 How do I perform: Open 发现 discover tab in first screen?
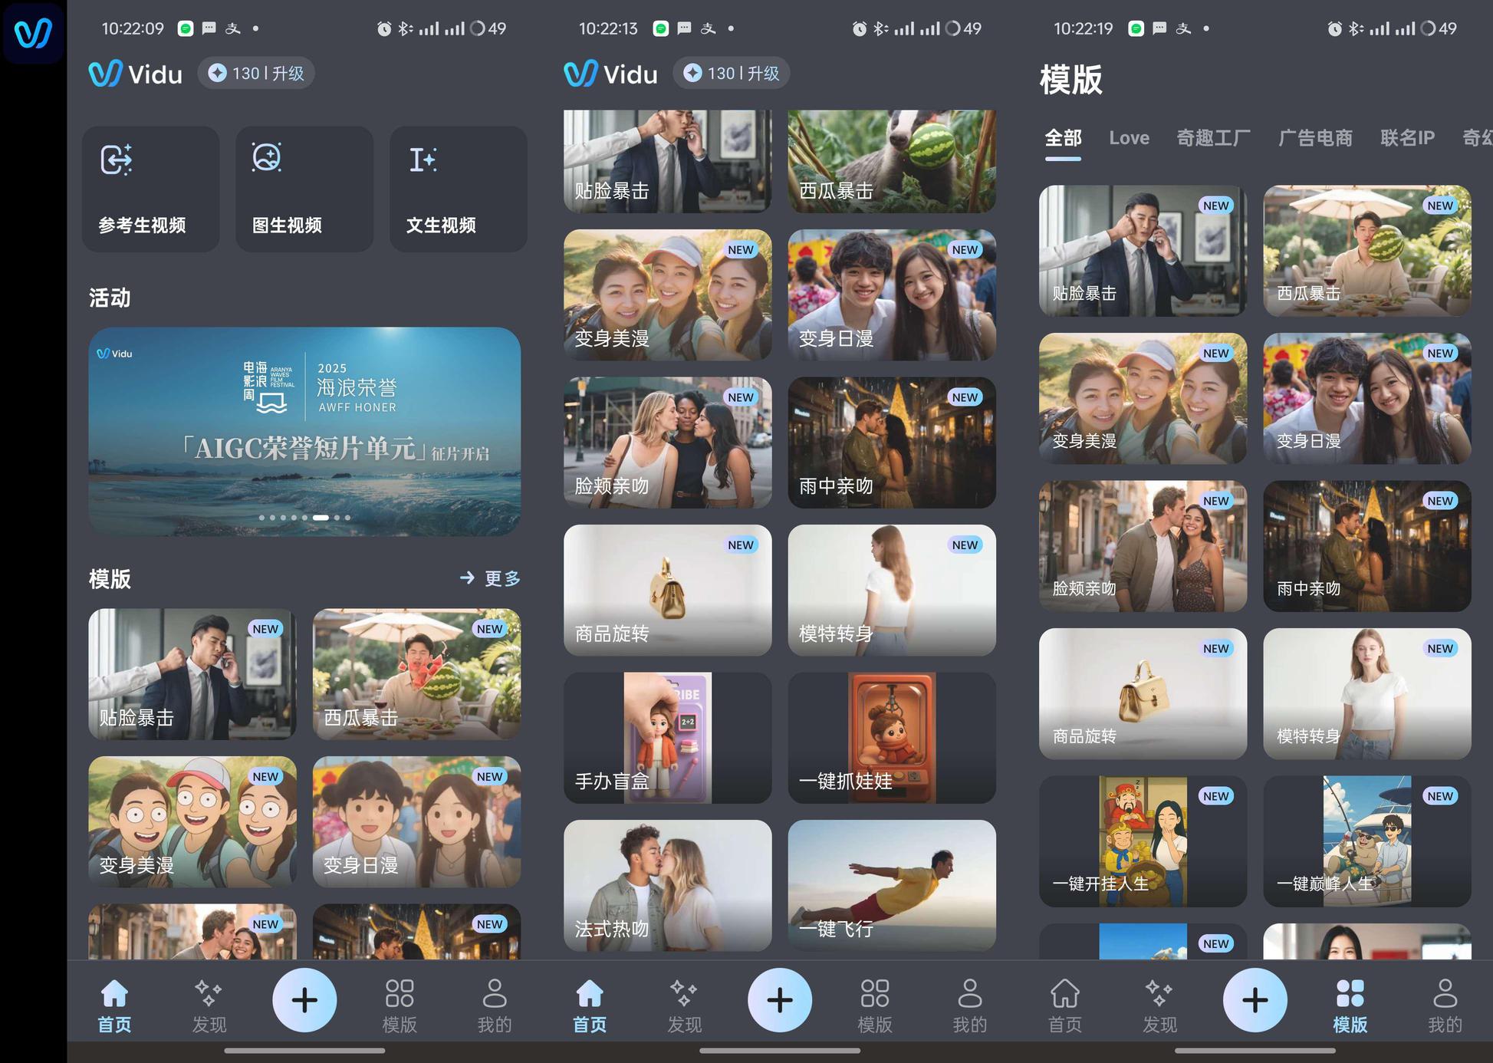pyautogui.click(x=209, y=1005)
